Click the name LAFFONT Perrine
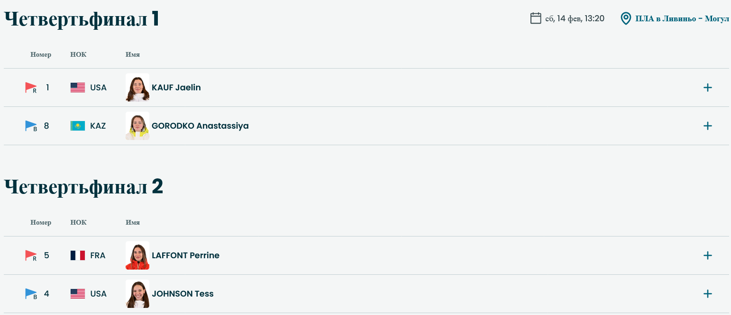Viewport: 731px width, 315px height. (185, 255)
